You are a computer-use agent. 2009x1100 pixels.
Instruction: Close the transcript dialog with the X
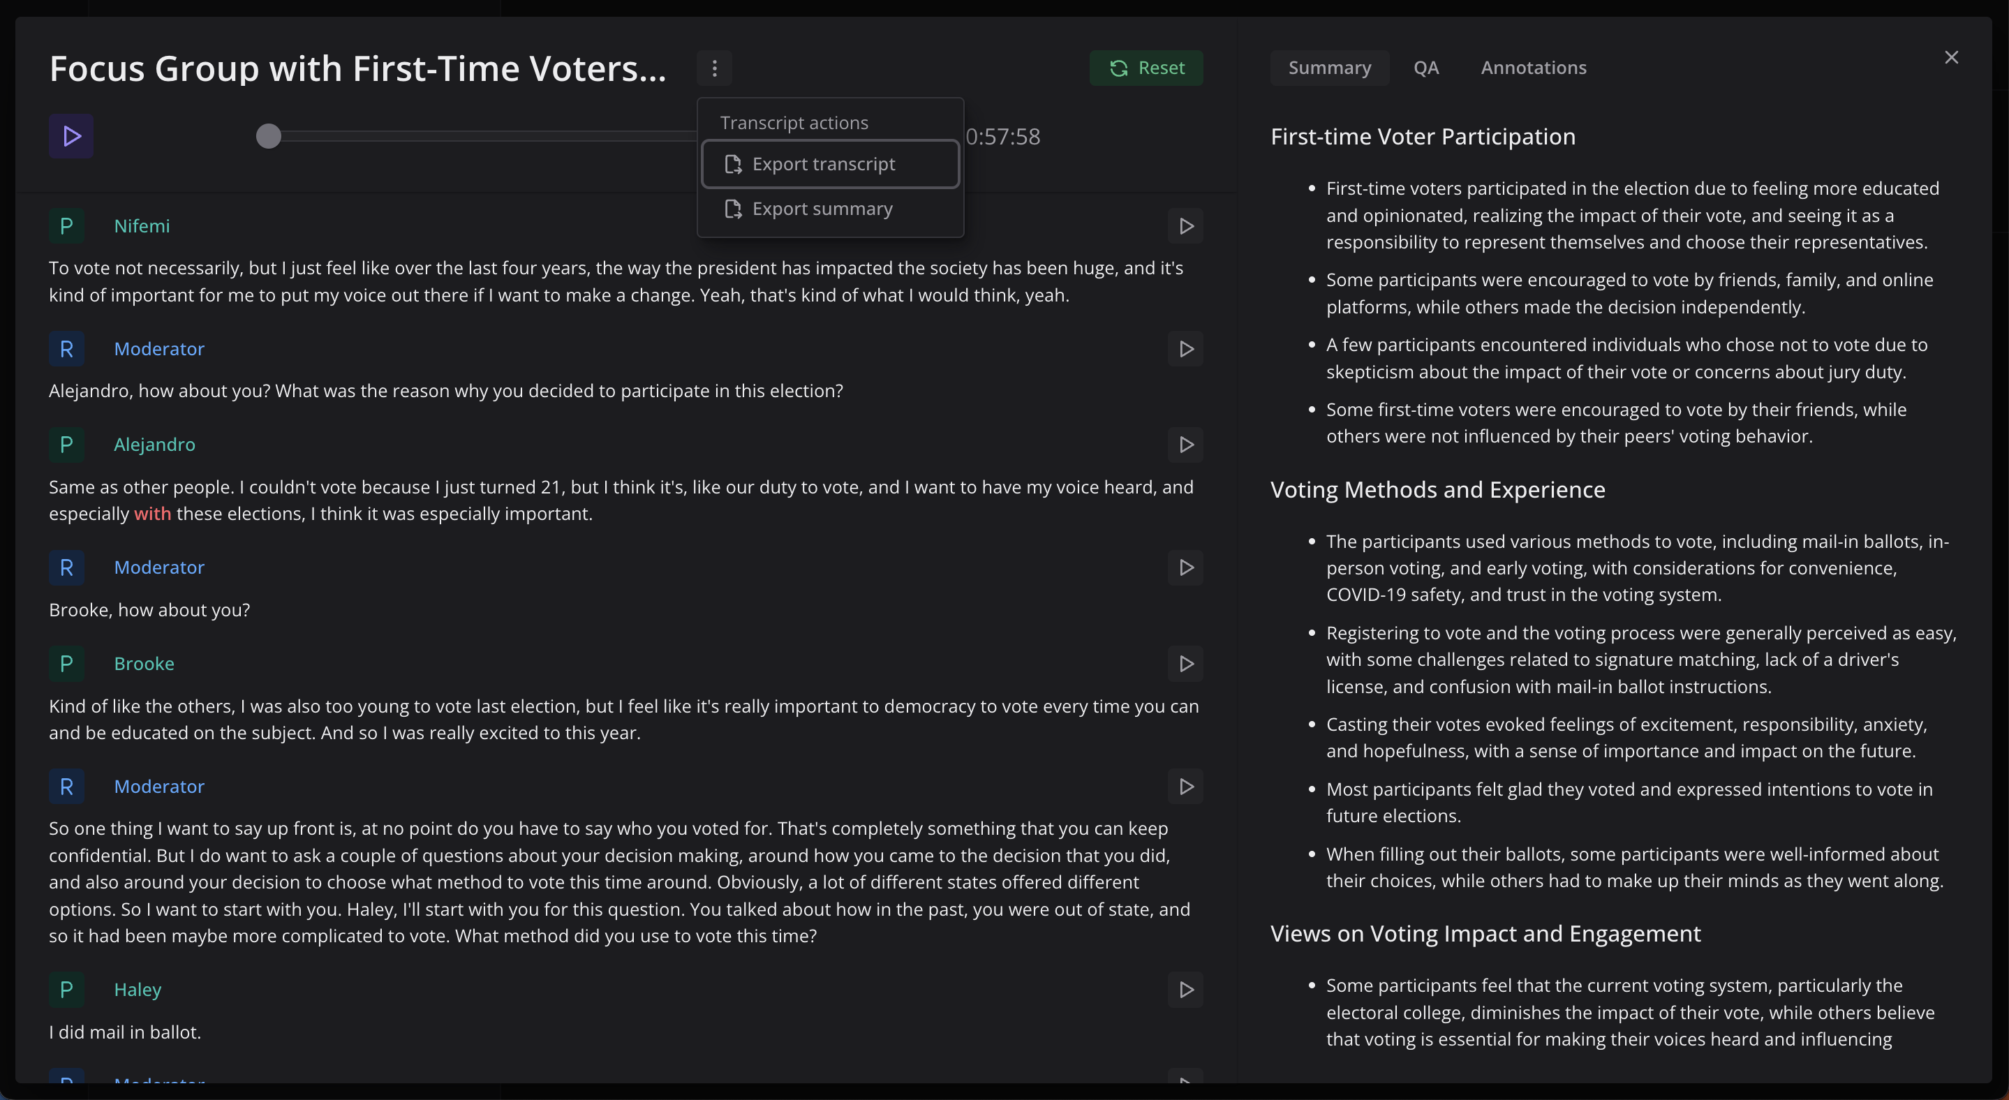pos(1950,58)
